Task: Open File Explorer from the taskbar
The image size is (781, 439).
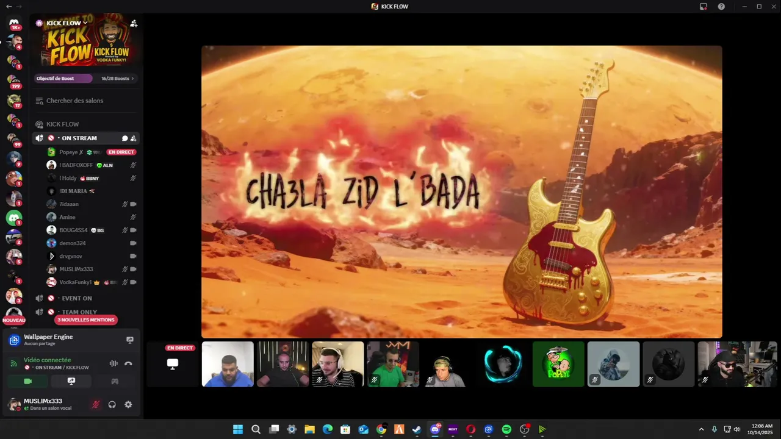Action: pos(309,429)
